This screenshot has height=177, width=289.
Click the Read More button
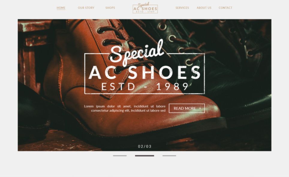click(187, 108)
